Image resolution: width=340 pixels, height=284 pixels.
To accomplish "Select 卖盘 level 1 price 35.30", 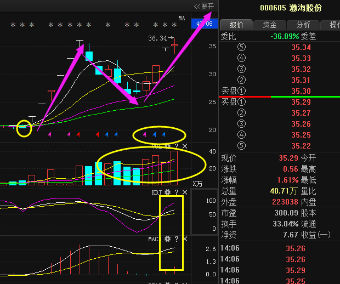I will pos(301,91).
